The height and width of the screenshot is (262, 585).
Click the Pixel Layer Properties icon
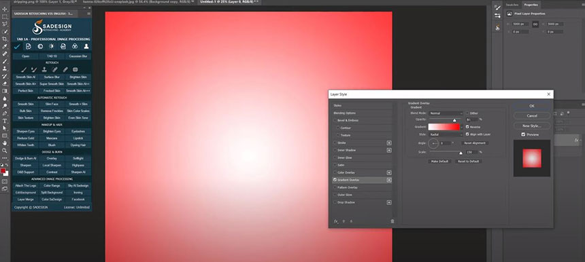[509, 14]
